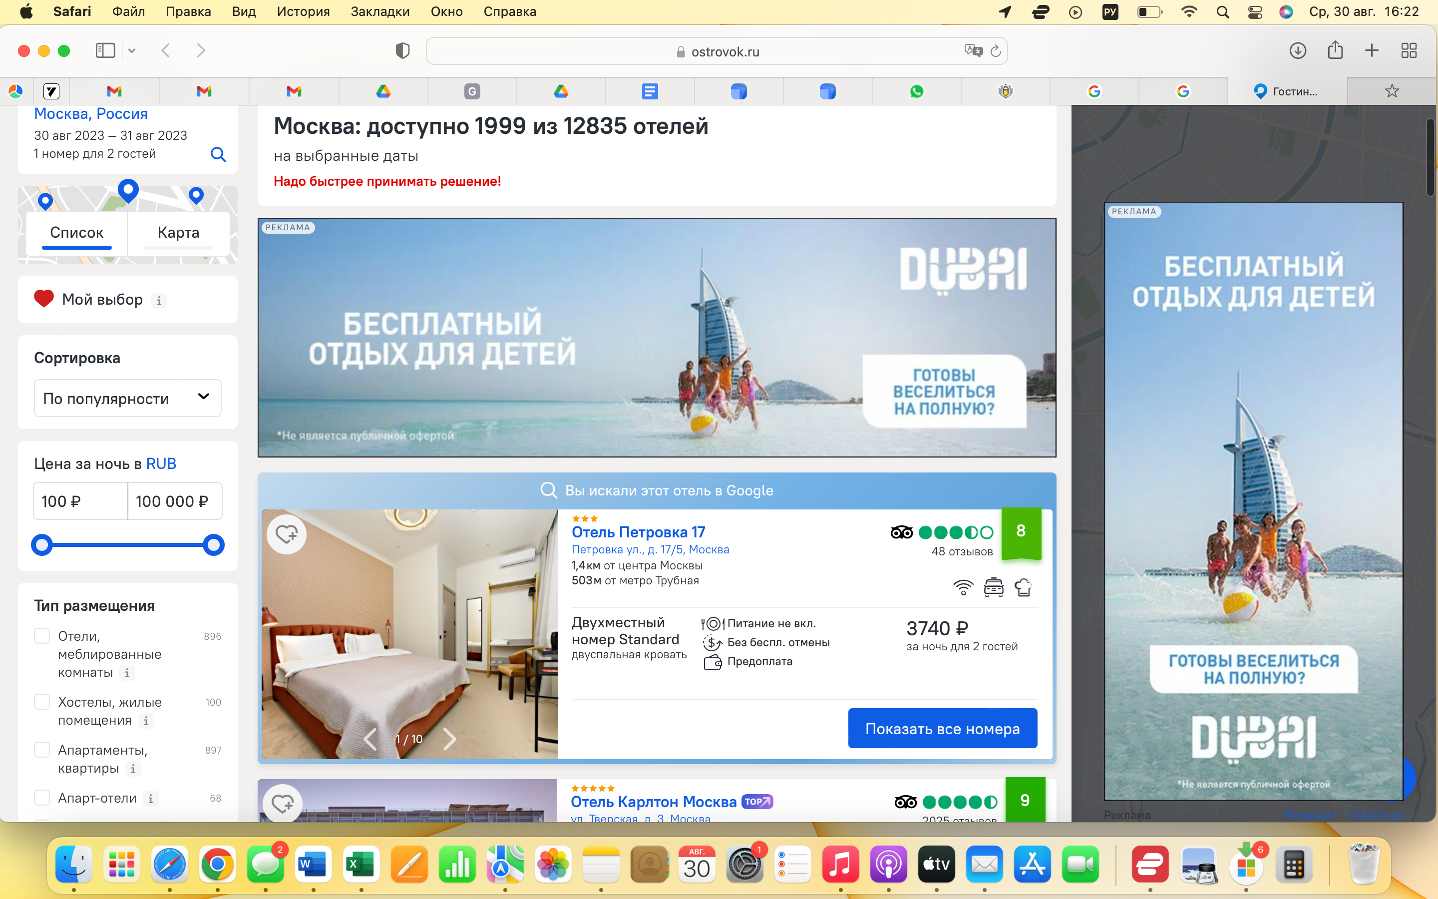The image size is (1438, 899).
Task: Click info icon beside Апарт-отели
Action: click(150, 799)
